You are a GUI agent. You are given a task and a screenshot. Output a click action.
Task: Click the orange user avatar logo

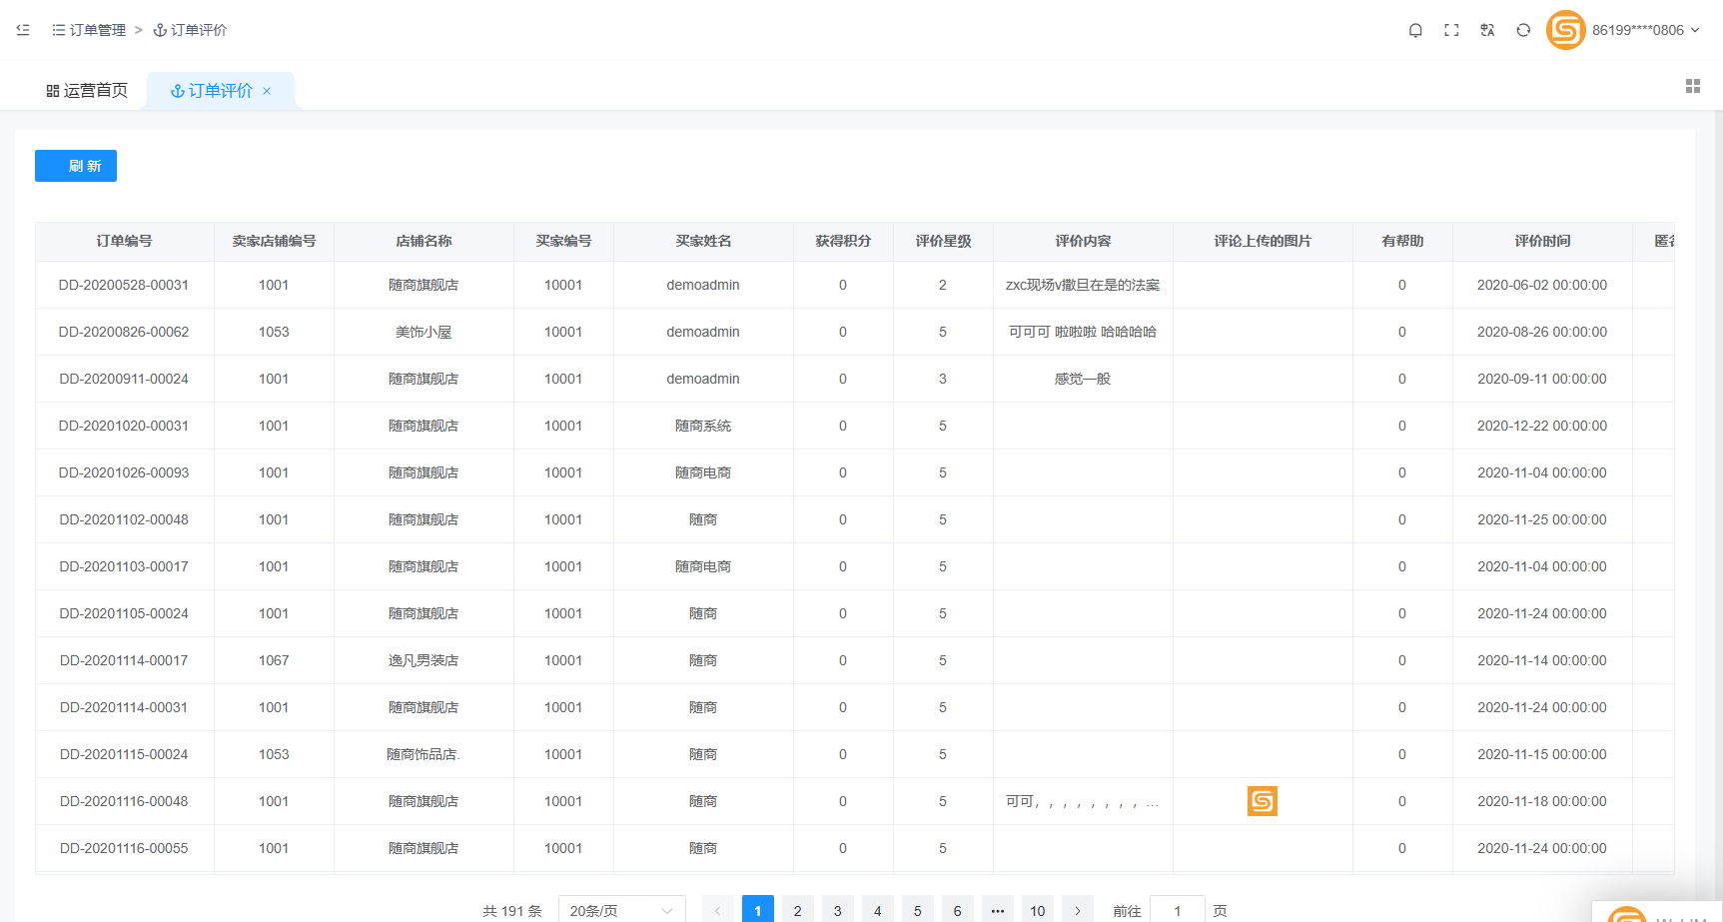(x=1565, y=30)
